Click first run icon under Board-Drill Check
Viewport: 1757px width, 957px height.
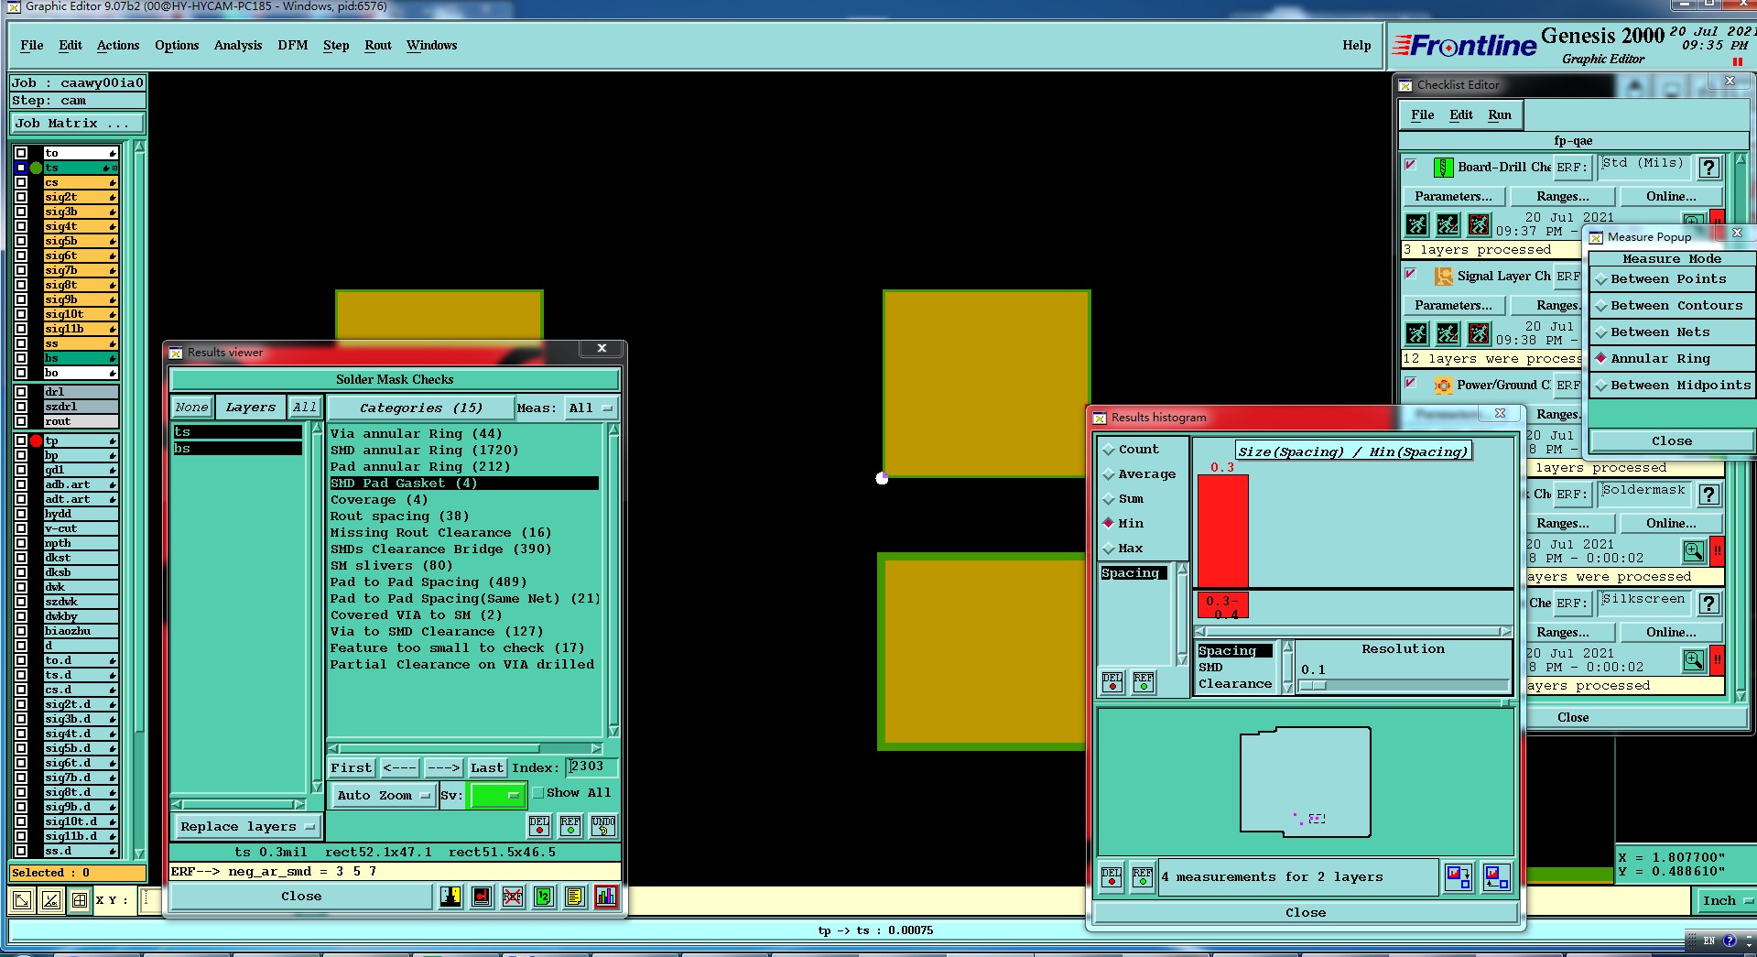click(1416, 224)
